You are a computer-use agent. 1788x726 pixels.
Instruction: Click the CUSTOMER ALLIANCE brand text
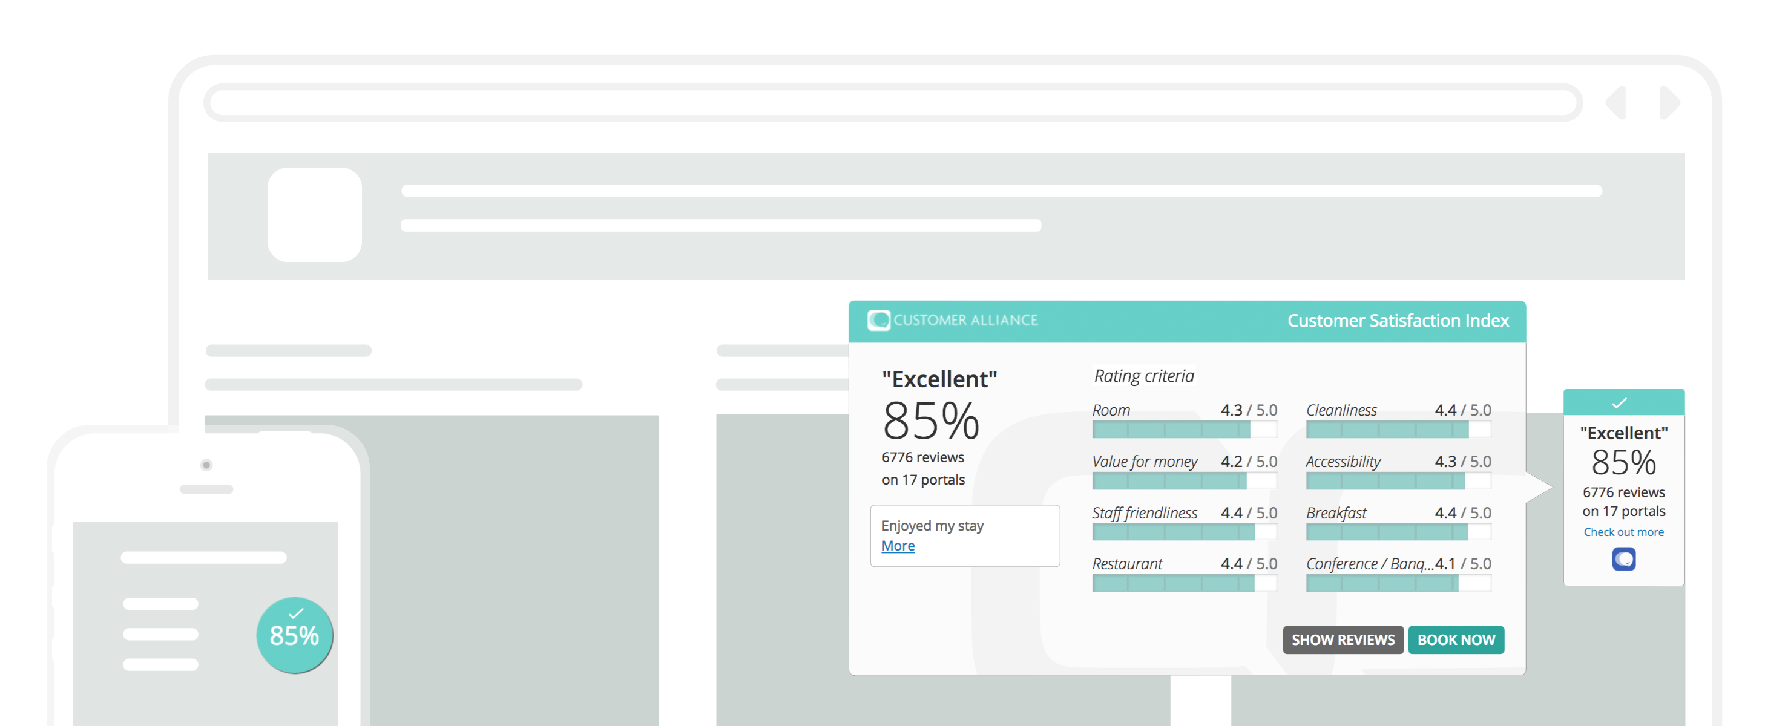click(x=965, y=320)
